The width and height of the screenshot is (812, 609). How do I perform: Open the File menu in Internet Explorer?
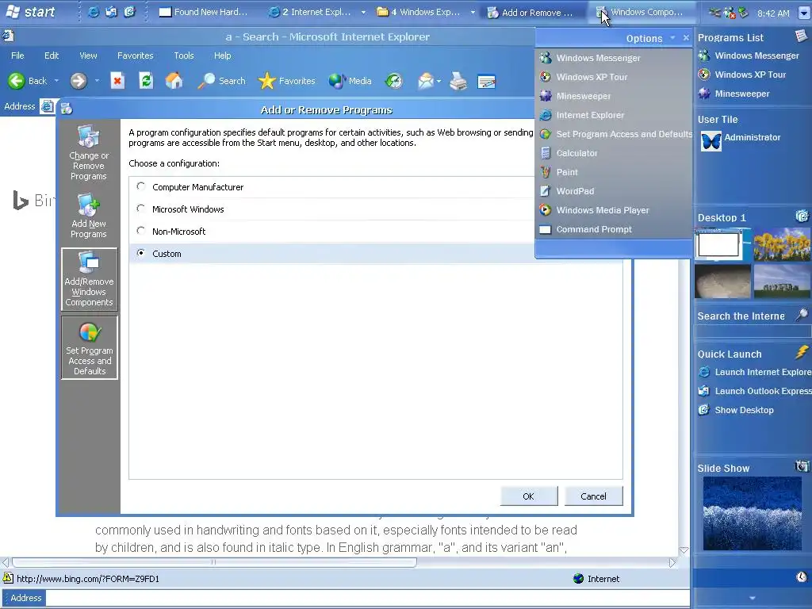pos(17,56)
